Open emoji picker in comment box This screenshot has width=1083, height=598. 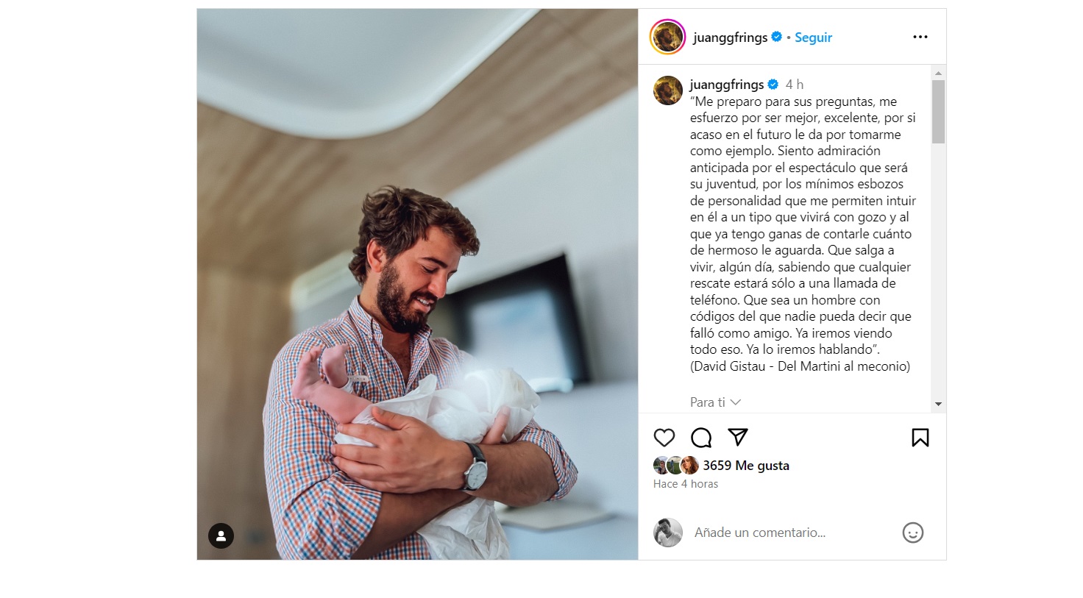pyautogui.click(x=912, y=533)
